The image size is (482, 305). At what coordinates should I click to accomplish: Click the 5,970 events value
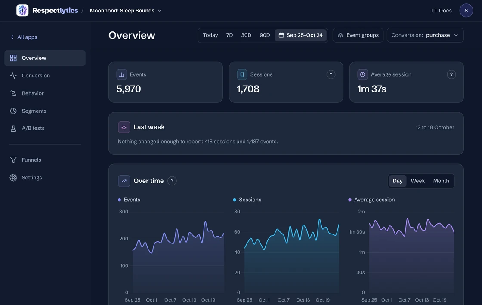pos(129,89)
